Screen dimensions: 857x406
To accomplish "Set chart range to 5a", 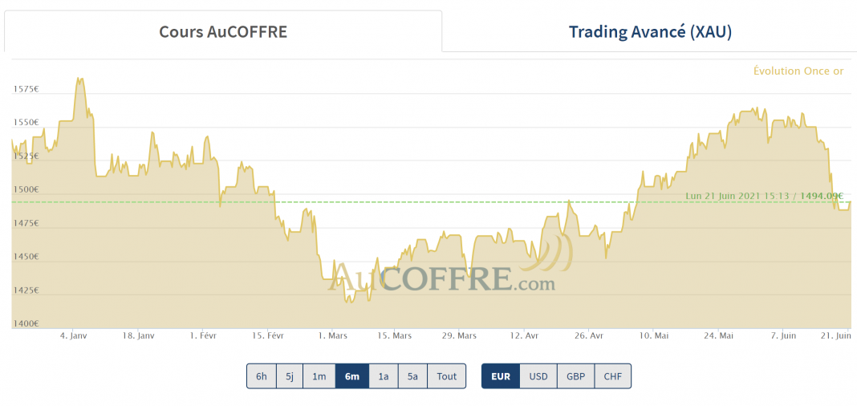I will click(412, 376).
